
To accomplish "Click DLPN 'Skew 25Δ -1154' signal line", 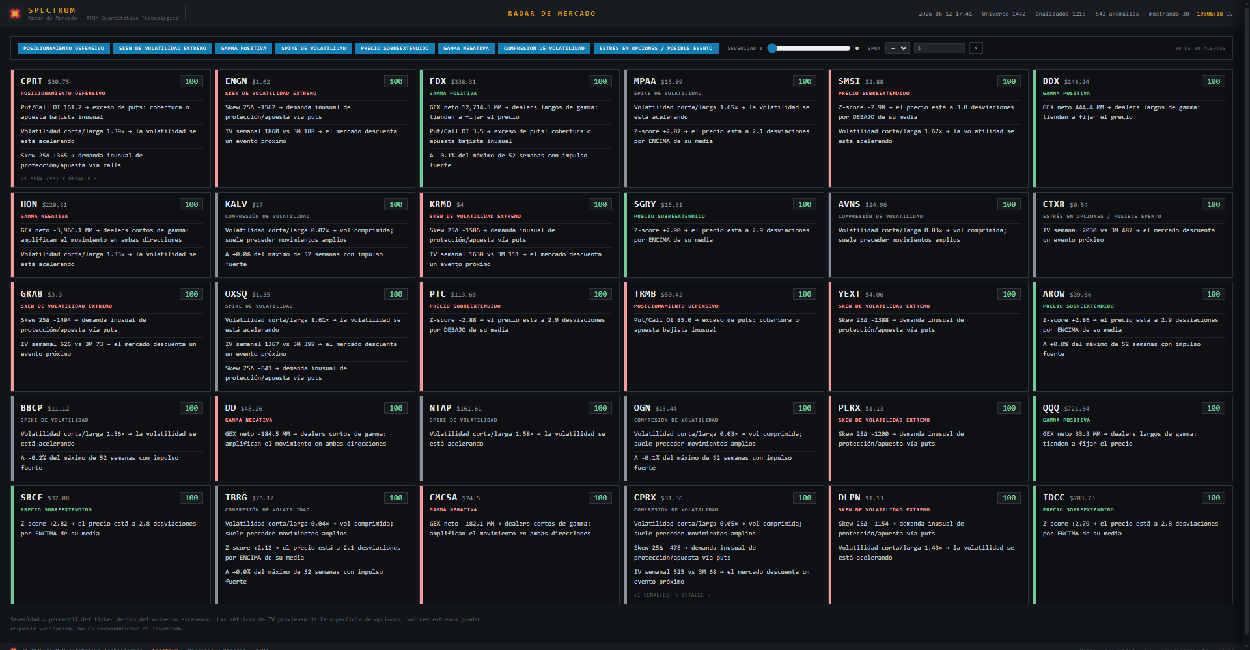I will [928, 528].
